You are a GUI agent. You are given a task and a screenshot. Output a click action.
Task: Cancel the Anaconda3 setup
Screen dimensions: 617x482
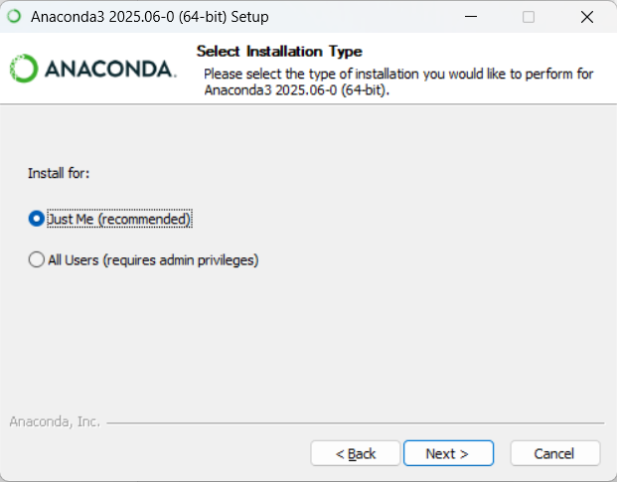coord(554,453)
